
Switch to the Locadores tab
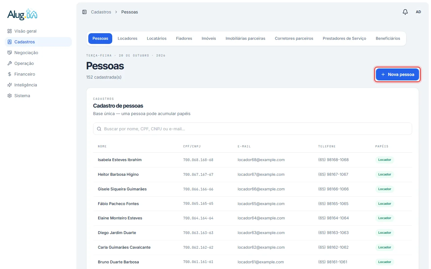click(128, 39)
